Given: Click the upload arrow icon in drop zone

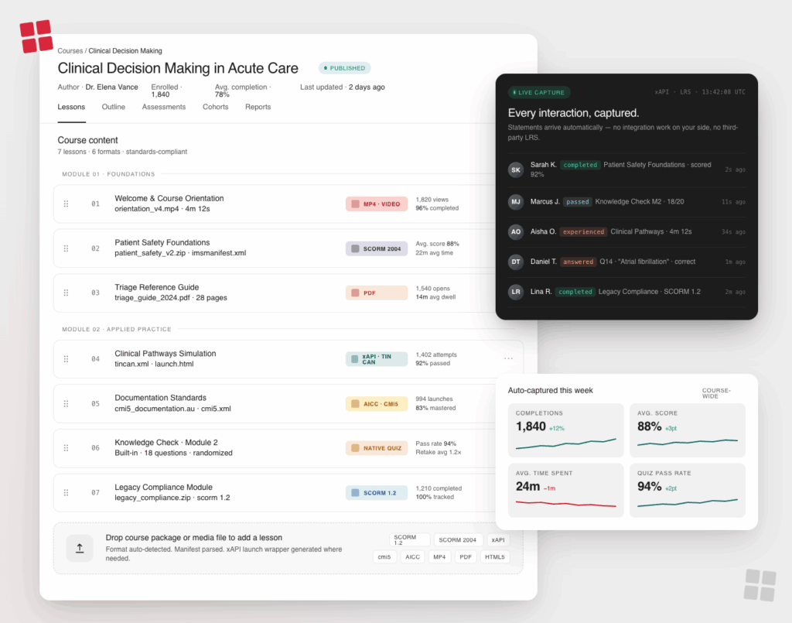Looking at the screenshot, I should pos(80,548).
